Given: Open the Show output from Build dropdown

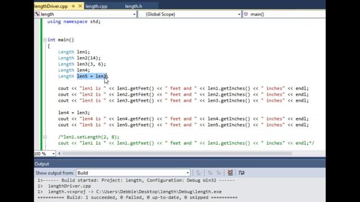Looking at the screenshot, I should pos(187,173).
